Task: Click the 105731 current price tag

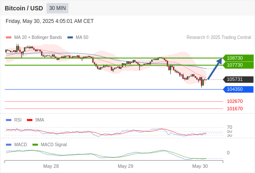Action: 238,80
